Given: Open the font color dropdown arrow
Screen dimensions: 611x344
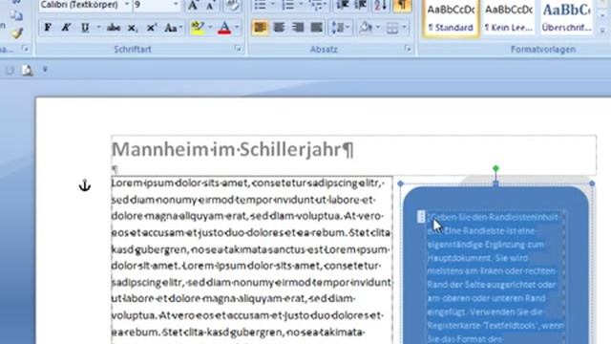Looking at the screenshot, I should pos(237,28).
